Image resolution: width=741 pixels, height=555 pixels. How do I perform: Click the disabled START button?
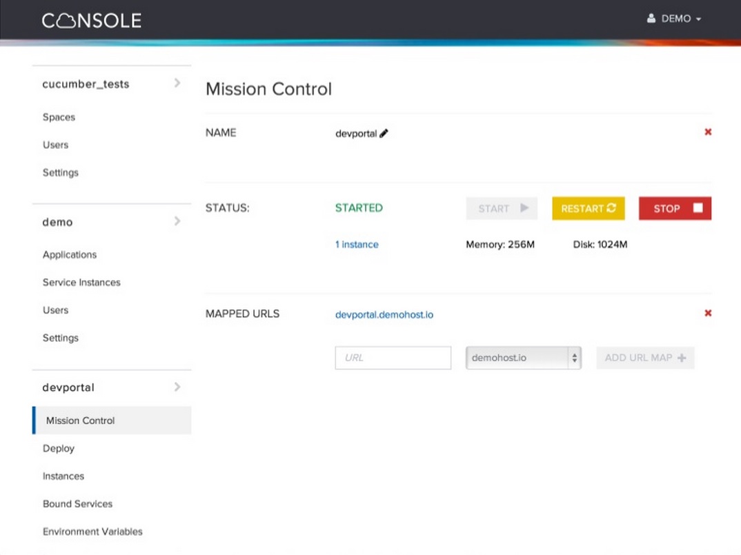[x=502, y=208]
